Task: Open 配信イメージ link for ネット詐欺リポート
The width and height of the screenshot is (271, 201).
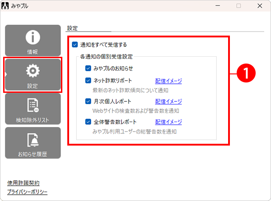Action: click(168, 81)
